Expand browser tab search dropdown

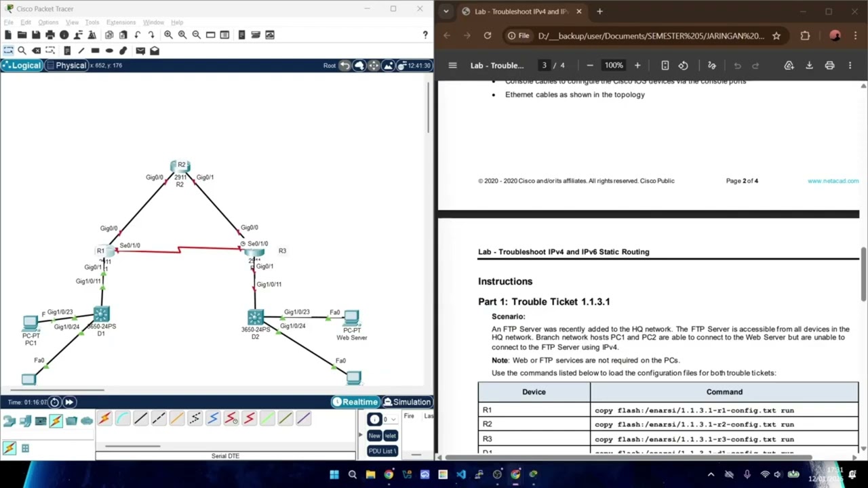point(446,12)
